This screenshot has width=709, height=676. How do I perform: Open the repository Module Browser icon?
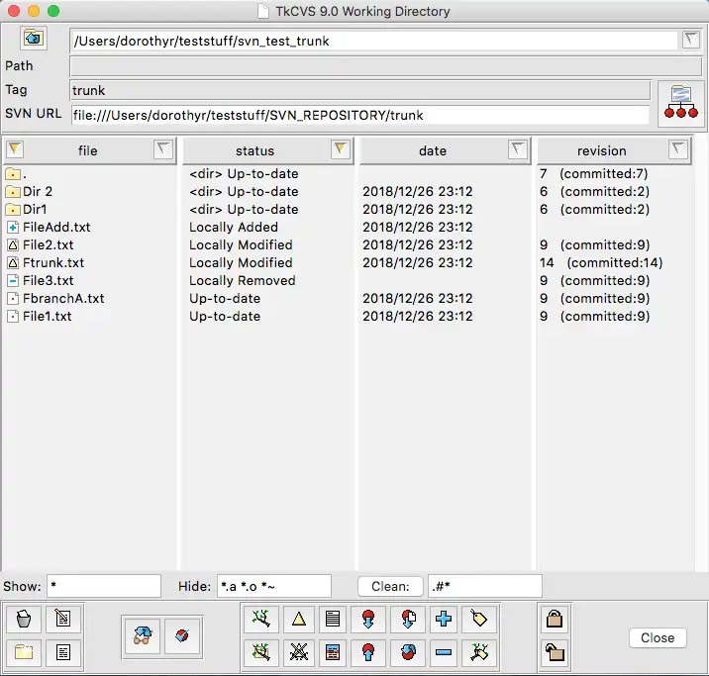coord(680,103)
